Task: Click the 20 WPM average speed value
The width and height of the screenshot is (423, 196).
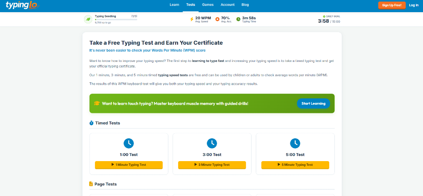Action: 203,18
